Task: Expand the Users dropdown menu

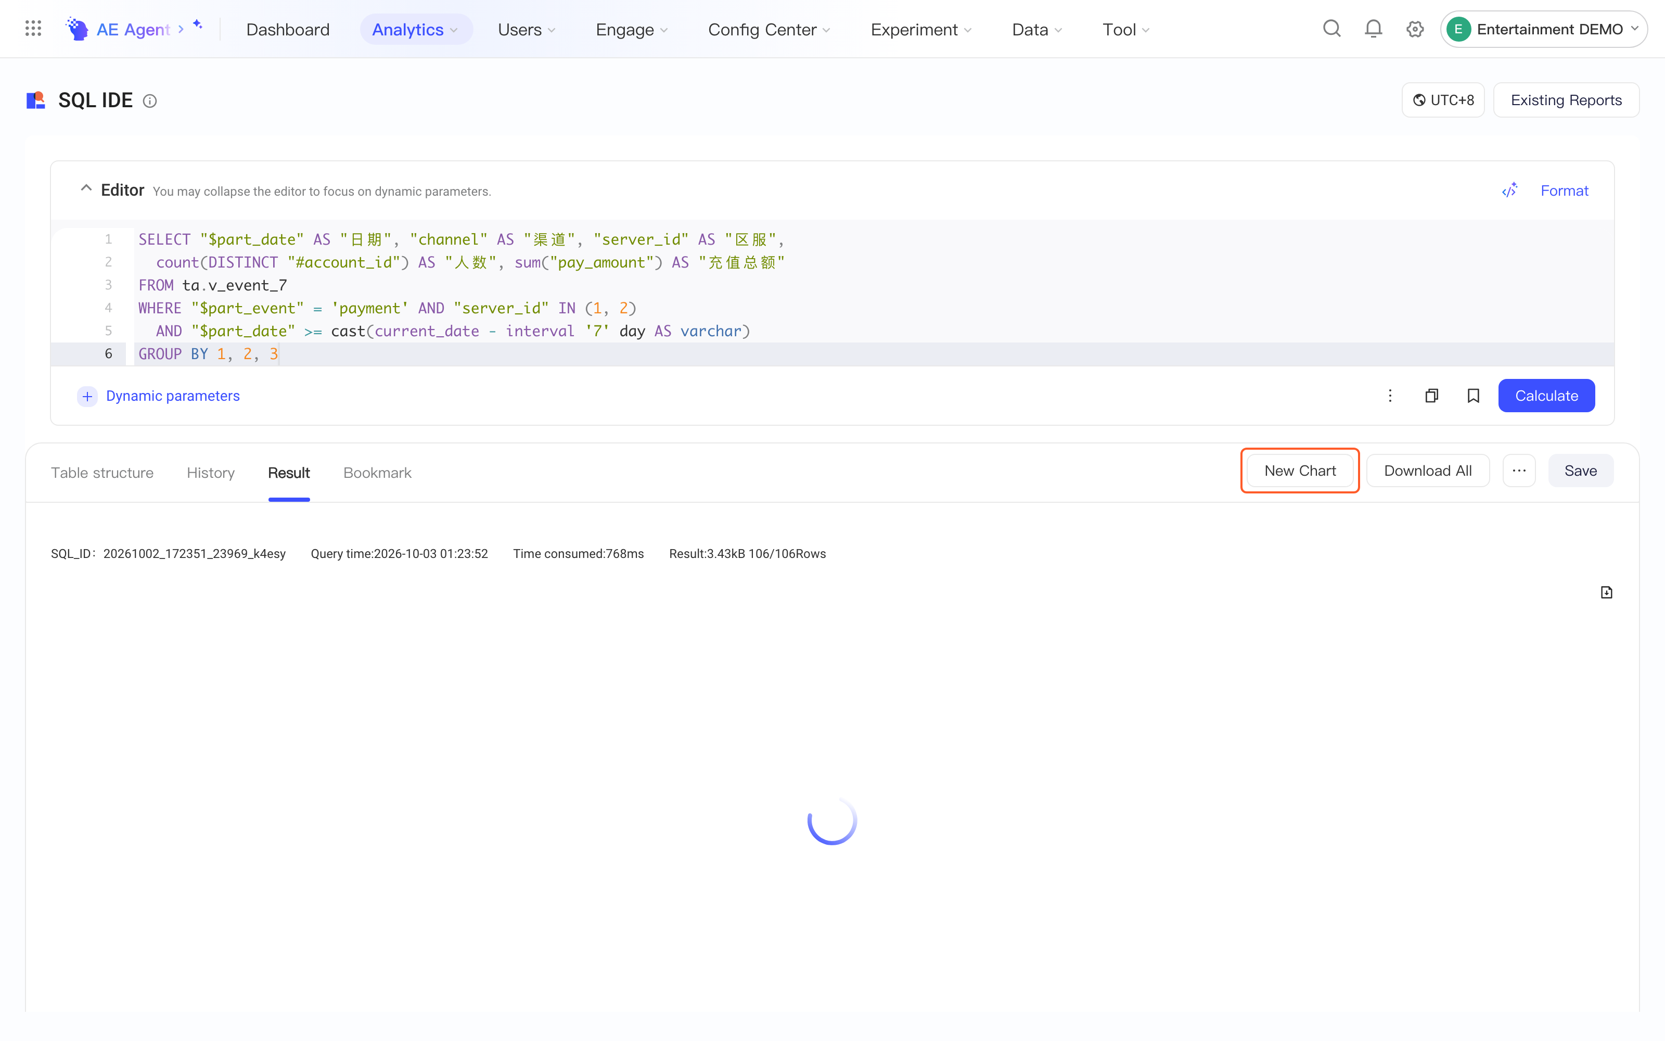Action: tap(527, 30)
